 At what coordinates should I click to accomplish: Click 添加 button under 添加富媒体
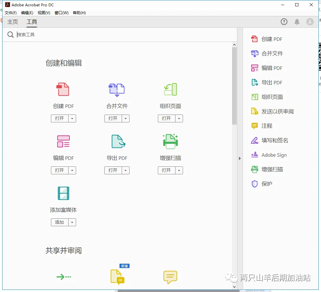59,222
